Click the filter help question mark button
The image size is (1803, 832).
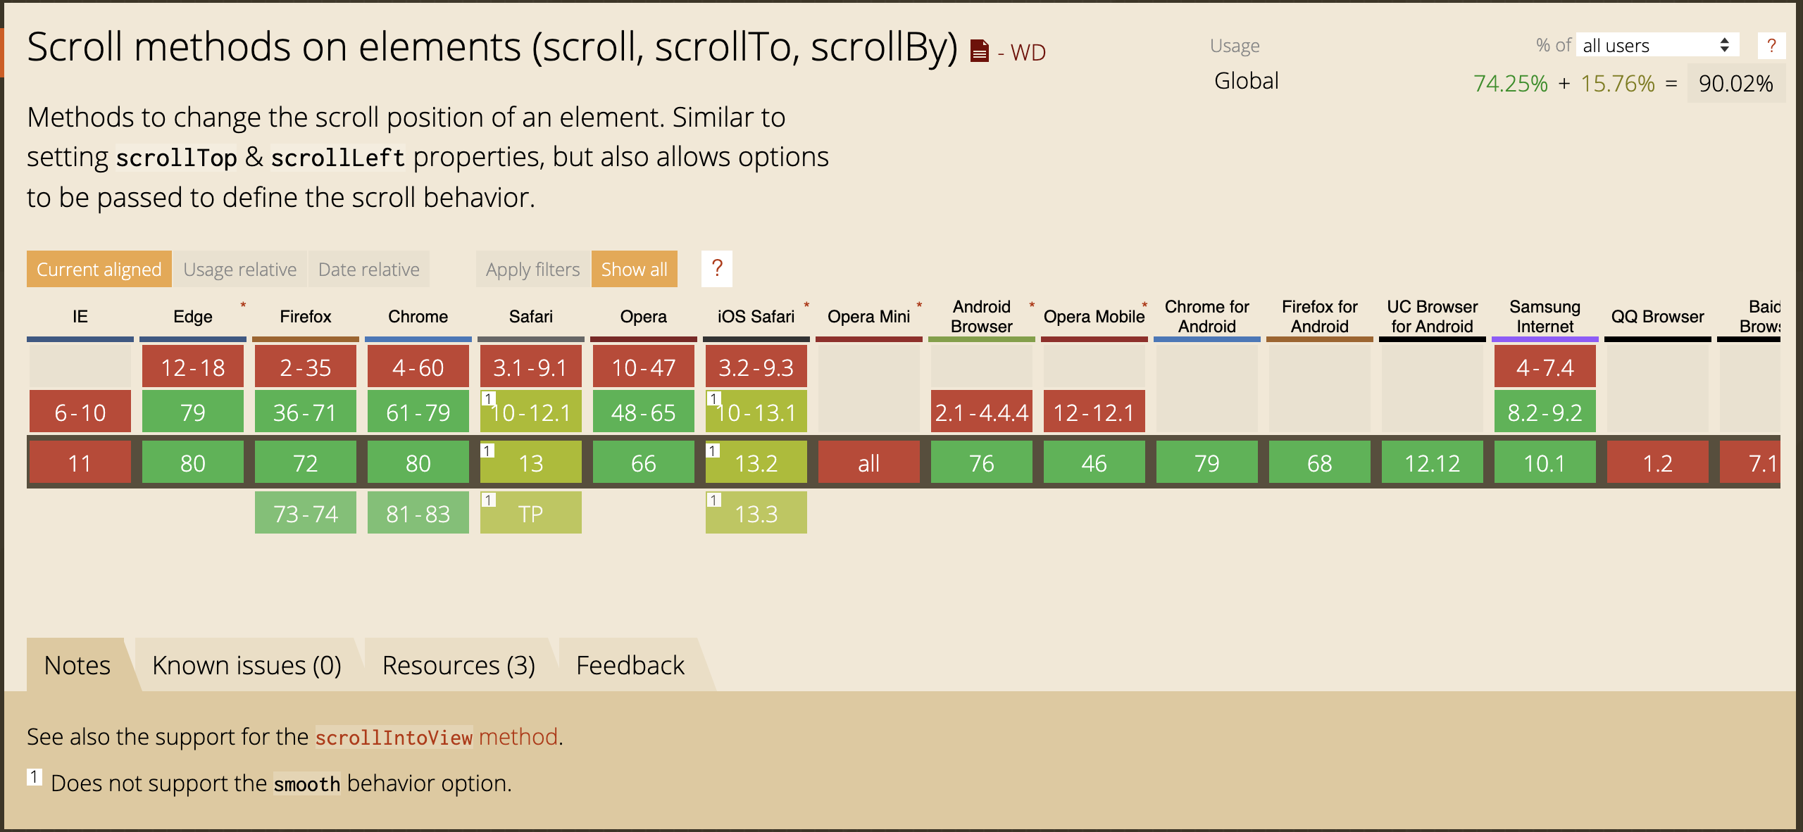click(716, 269)
